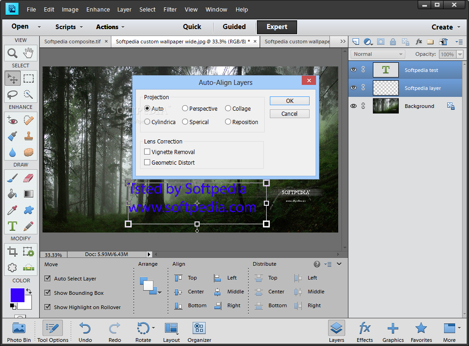Select the Blur tool droplet
The height and width of the screenshot is (346, 469).
pos(12,152)
